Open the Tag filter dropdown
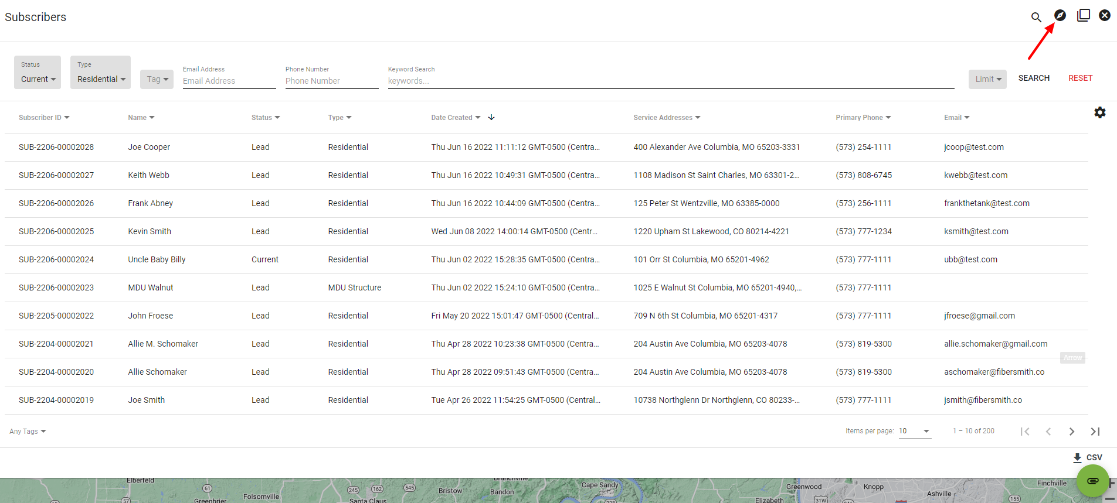 [x=157, y=79]
